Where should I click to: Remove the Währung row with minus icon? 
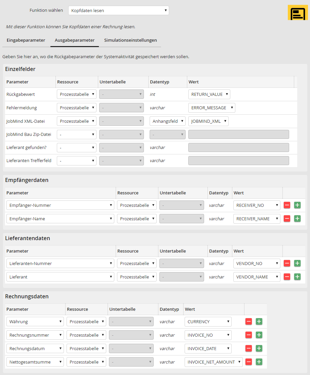point(248,322)
